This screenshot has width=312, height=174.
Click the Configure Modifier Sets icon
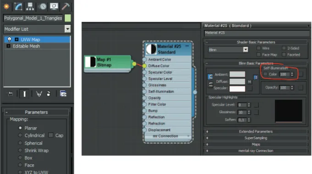pyautogui.click(x=63, y=94)
